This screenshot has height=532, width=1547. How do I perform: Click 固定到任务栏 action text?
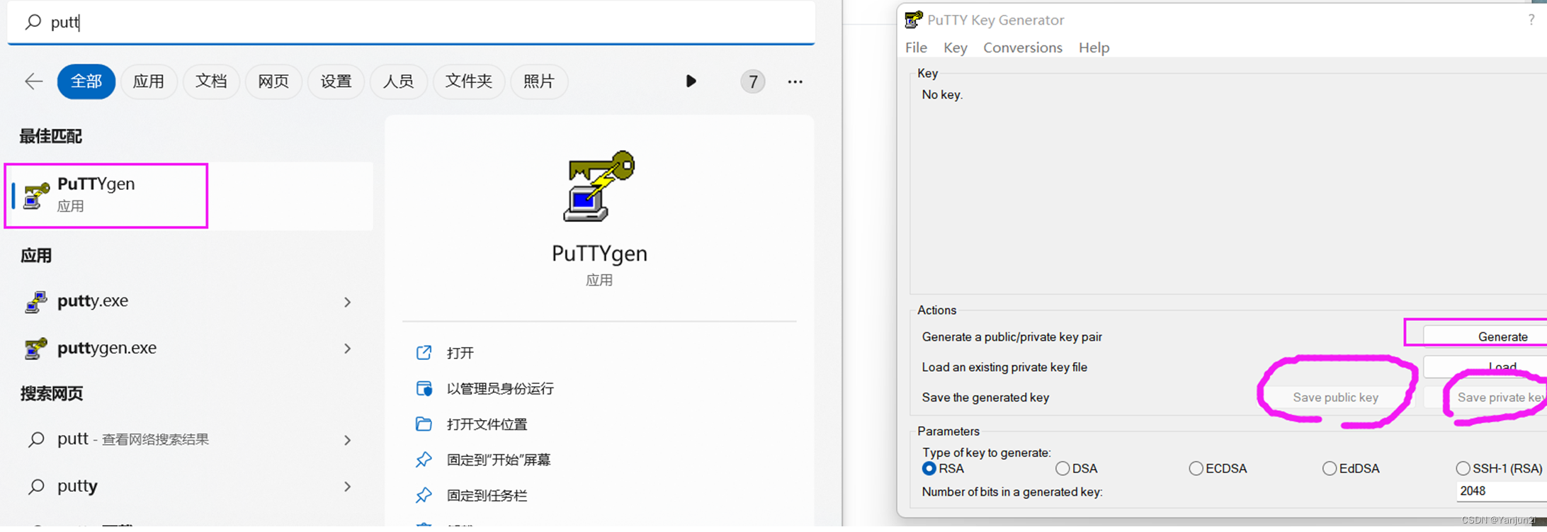(487, 496)
